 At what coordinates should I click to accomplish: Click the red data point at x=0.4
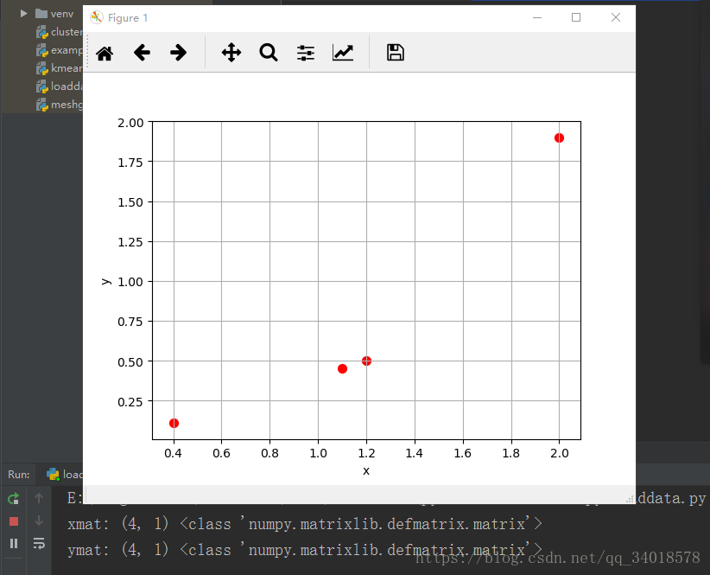174,423
